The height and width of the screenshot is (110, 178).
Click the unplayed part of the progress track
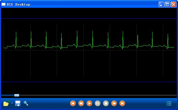click(98, 95)
